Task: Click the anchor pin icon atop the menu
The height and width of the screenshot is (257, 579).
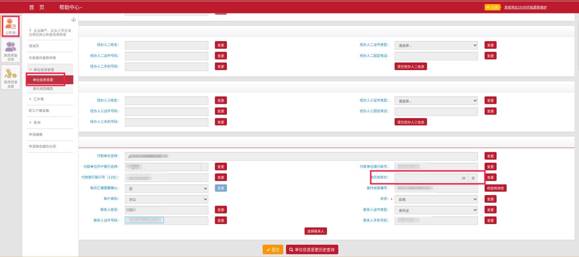Action: coord(74,20)
